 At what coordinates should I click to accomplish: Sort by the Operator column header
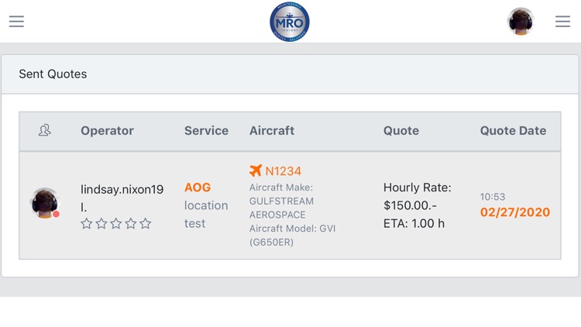point(107,130)
